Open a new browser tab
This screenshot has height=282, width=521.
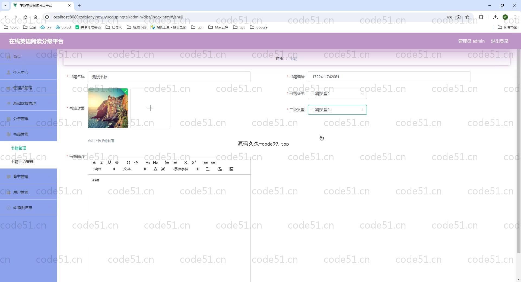point(79,5)
